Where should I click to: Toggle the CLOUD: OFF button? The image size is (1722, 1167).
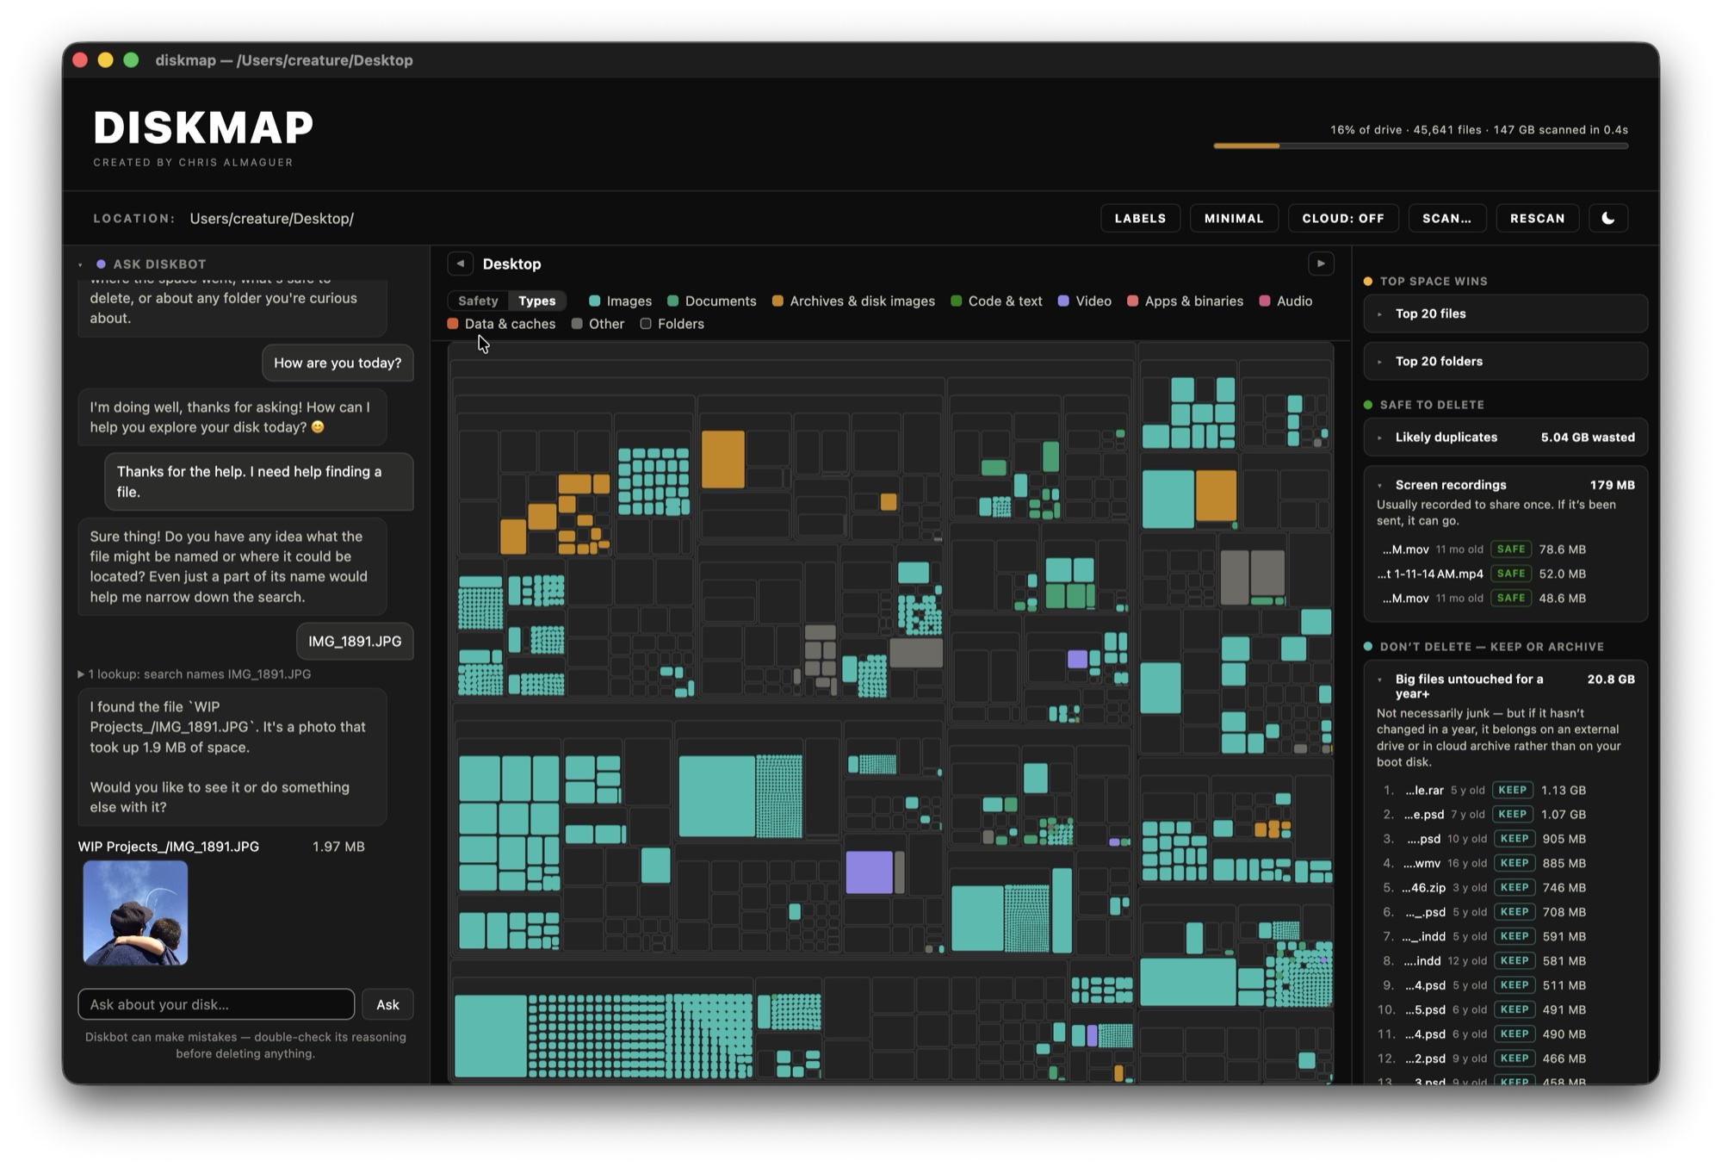point(1343,218)
